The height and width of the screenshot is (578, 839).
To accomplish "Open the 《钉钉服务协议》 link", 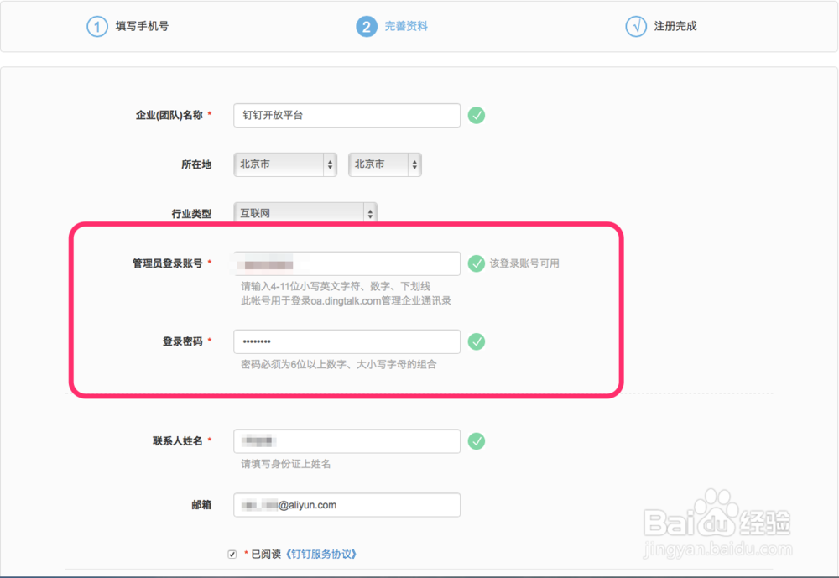I will 320,554.
